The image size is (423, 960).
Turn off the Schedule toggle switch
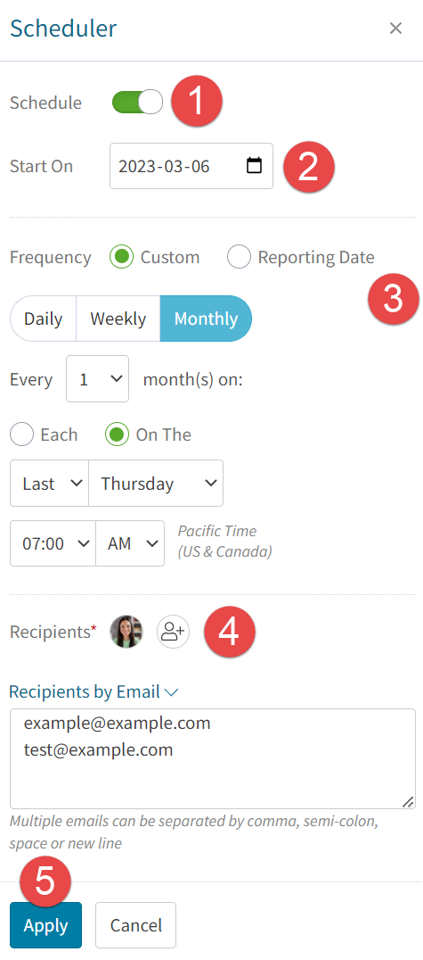pos(137,103)
